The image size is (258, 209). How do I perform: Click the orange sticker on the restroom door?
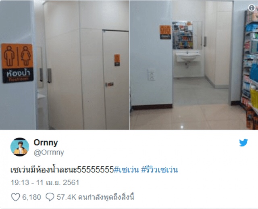pos(117,60)
